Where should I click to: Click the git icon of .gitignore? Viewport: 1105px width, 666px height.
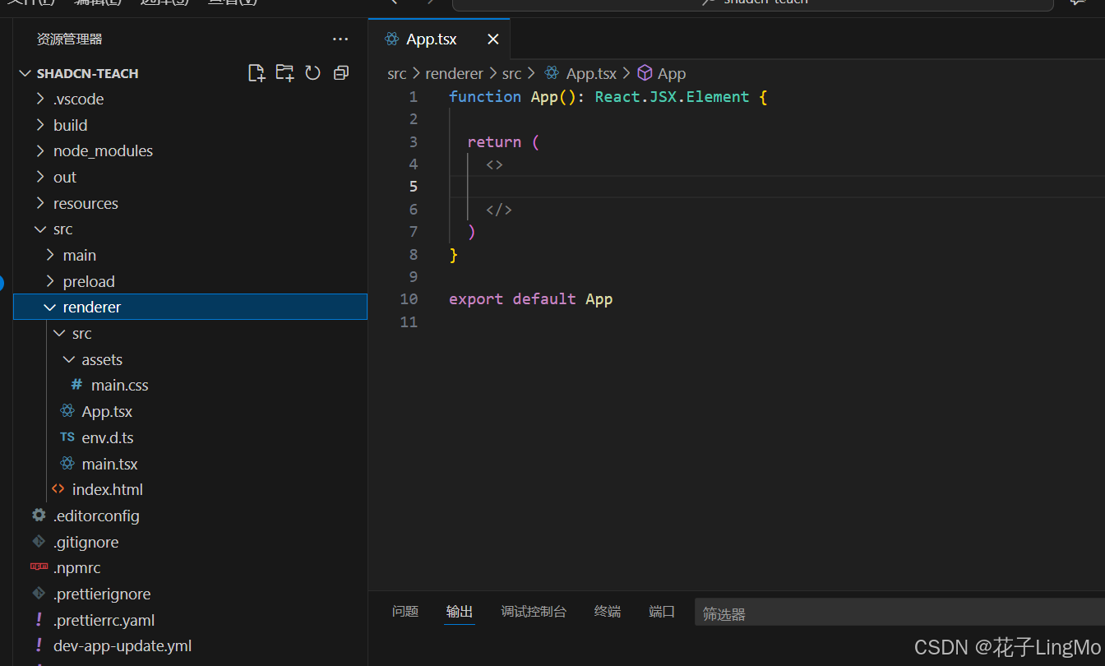(x=39, y=542)
